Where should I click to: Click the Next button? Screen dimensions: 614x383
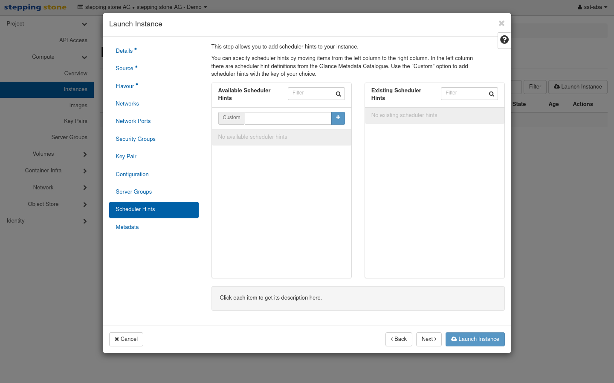tap(429, 339)
